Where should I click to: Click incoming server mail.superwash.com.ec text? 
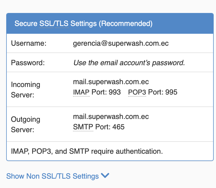111,82
